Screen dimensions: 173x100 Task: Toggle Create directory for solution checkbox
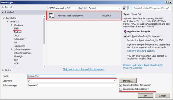point(121,85)
